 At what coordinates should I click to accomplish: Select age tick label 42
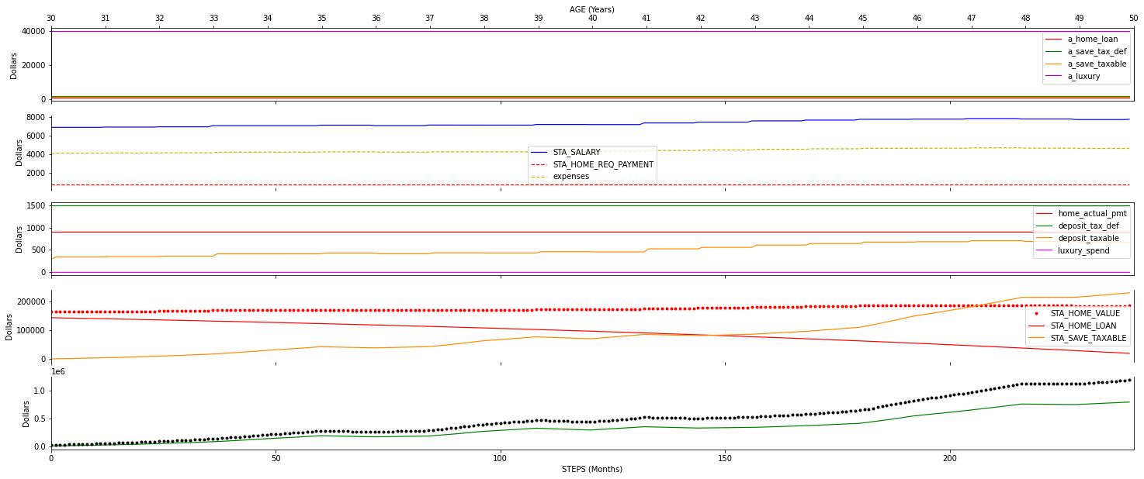point(701,19)
